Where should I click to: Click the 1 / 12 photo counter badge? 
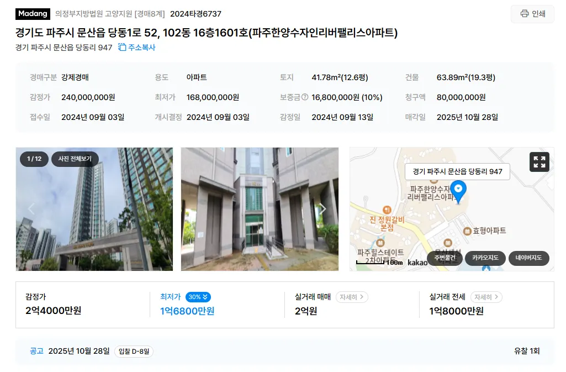point(34,159)
